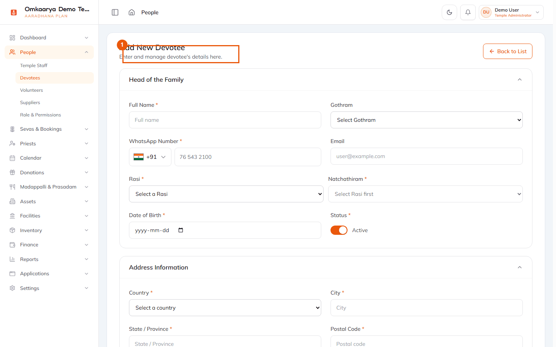The height and width of the screenshot is (347, 556).
Task: Click the Donations gift icon
Action: (12, 172)
